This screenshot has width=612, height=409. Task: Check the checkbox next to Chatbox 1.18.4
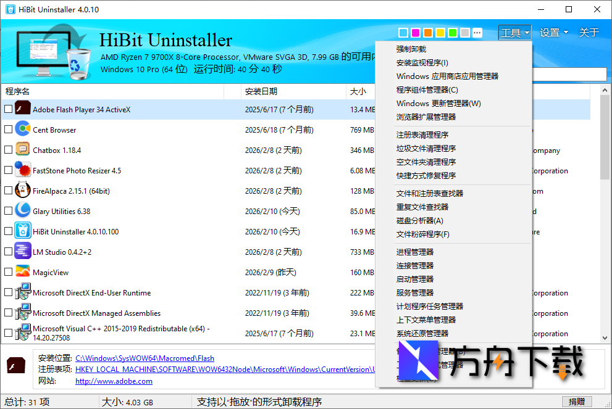9,149
